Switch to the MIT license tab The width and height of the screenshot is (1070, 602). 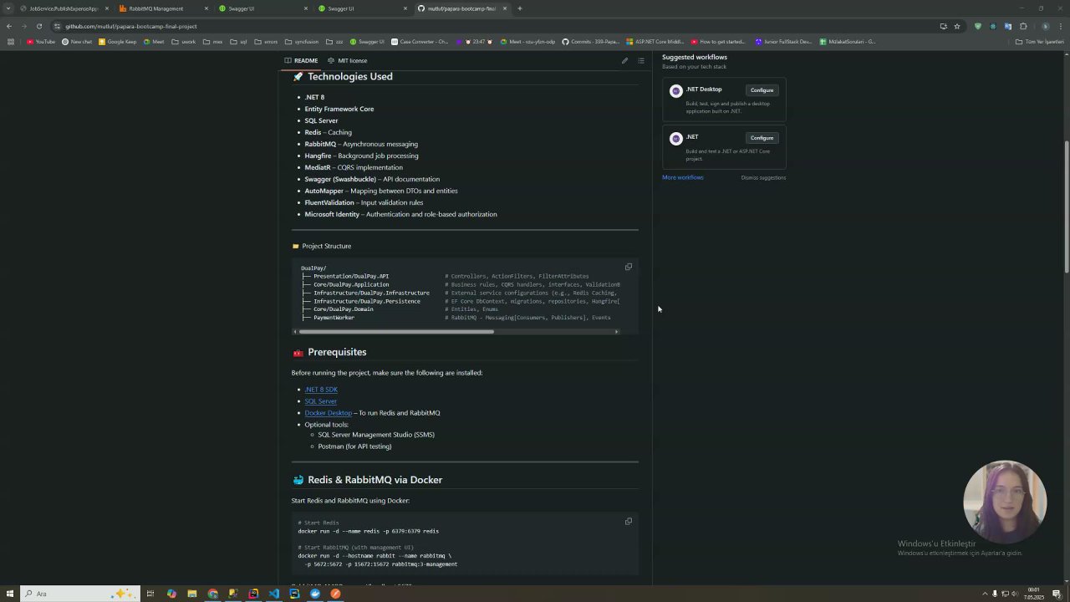348,60
